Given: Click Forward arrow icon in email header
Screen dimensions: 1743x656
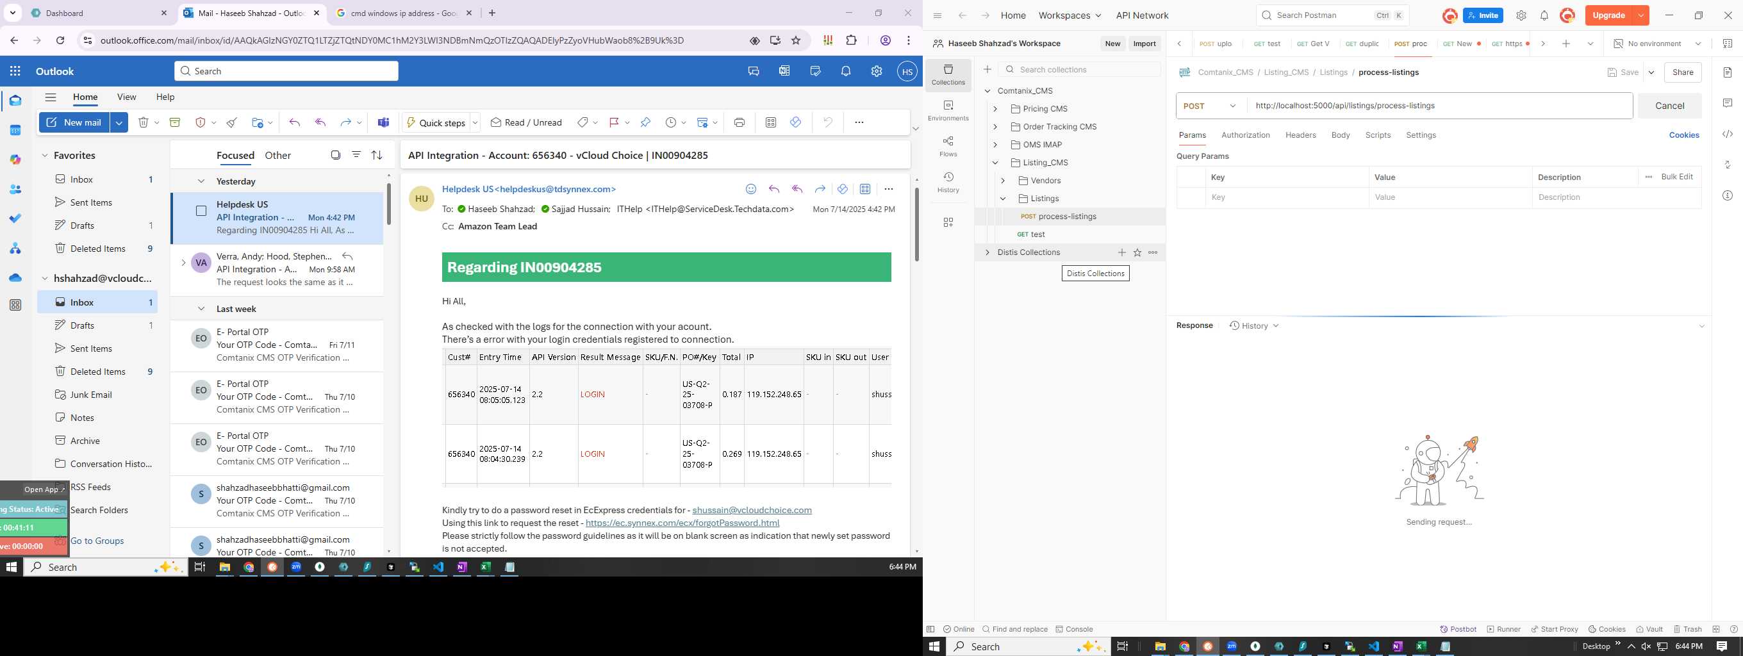Looking at the screenshot, I should tap(820, 190).
